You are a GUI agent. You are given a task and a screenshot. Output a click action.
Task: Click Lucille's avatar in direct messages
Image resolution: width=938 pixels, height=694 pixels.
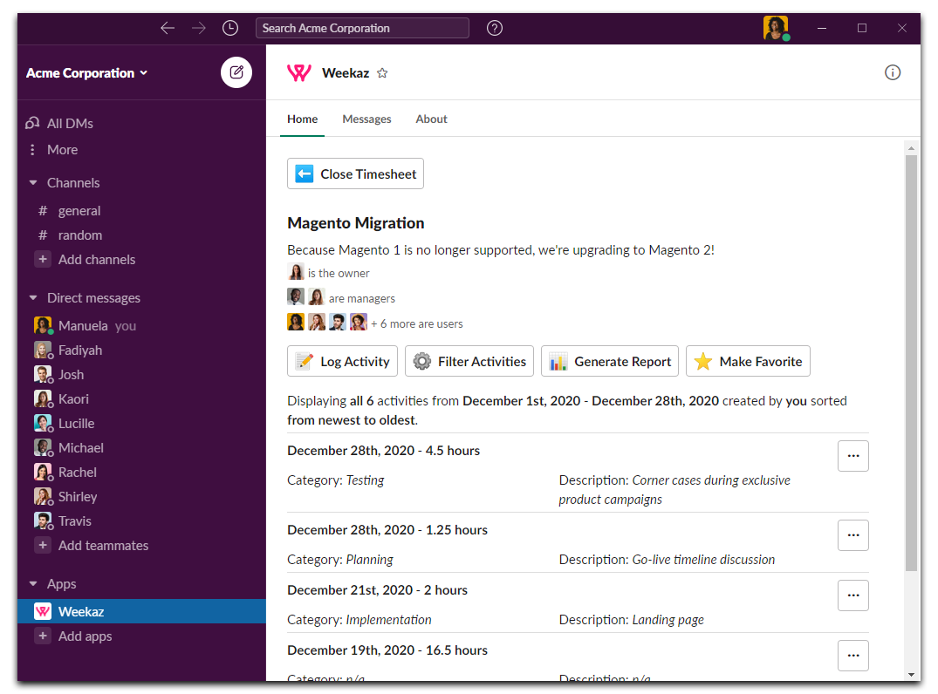click(x=43, y=423)
